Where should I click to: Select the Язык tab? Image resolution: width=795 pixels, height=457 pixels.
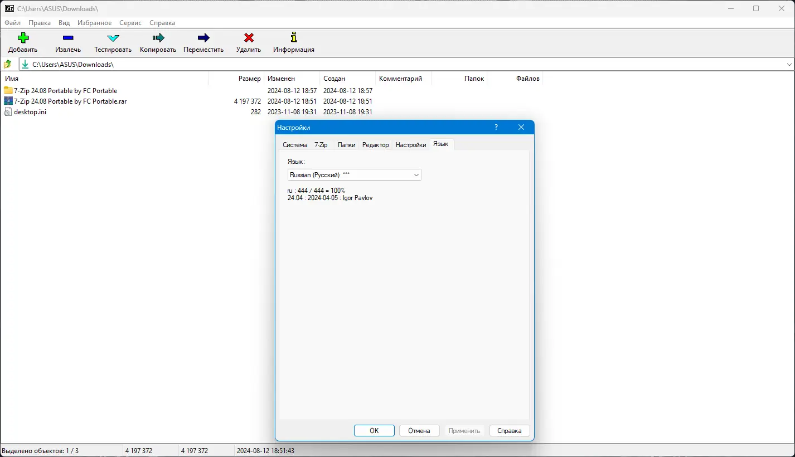tap(441, 144)
